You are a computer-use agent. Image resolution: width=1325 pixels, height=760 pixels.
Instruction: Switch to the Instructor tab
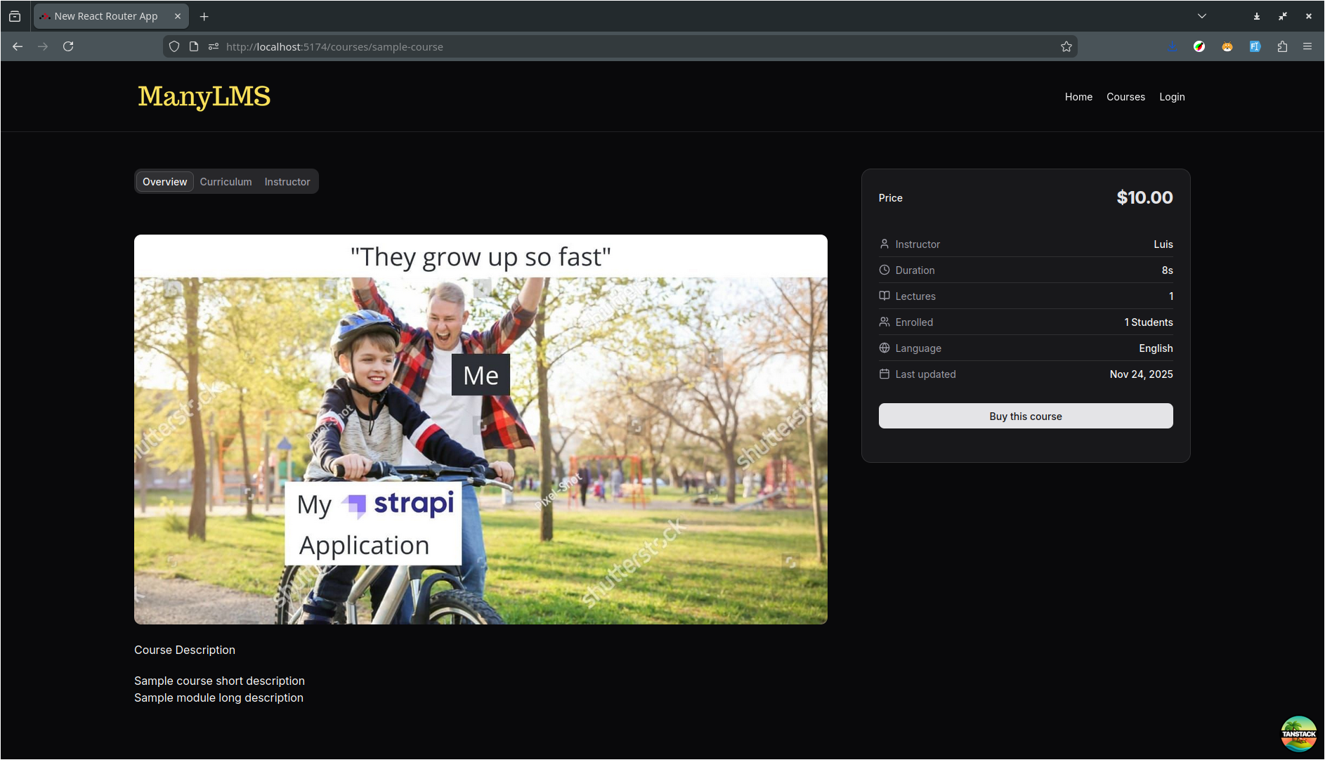(x=287, y=181)
